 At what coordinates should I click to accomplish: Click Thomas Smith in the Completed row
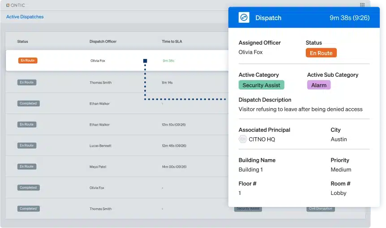pos(100,209)
